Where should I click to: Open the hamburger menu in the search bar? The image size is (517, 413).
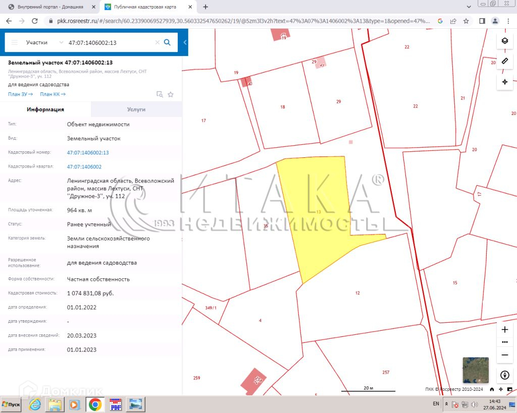tap(14, 43)
